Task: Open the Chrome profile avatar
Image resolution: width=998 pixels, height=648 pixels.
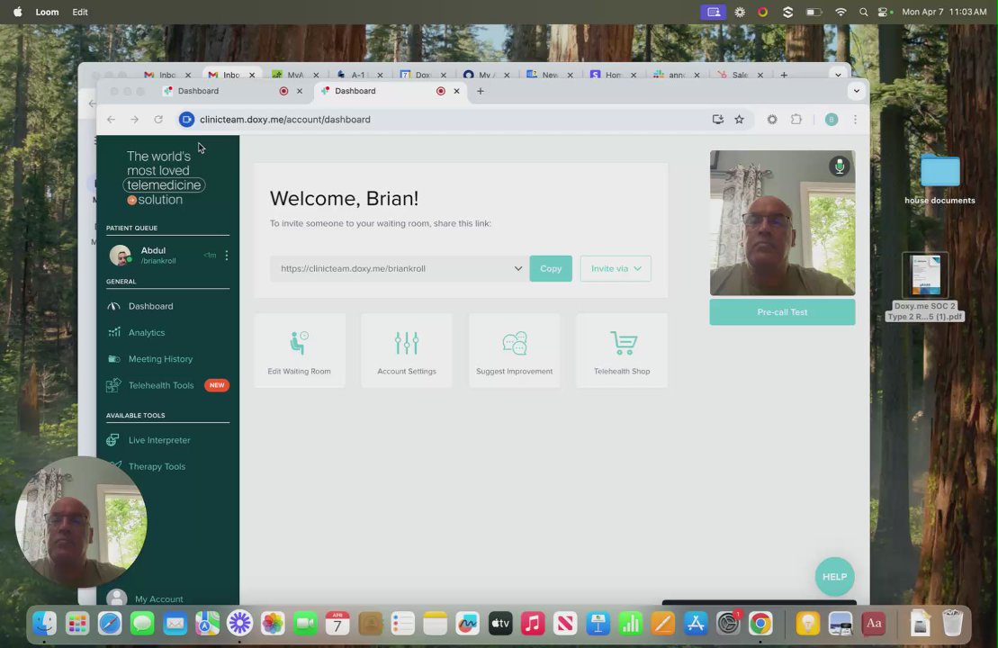Action: [x=832, y=120]
